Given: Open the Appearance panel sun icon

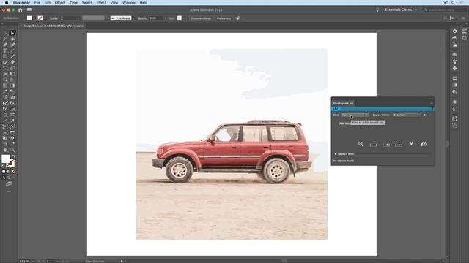Looking at the screenshot, I should [x=454, y=102].
